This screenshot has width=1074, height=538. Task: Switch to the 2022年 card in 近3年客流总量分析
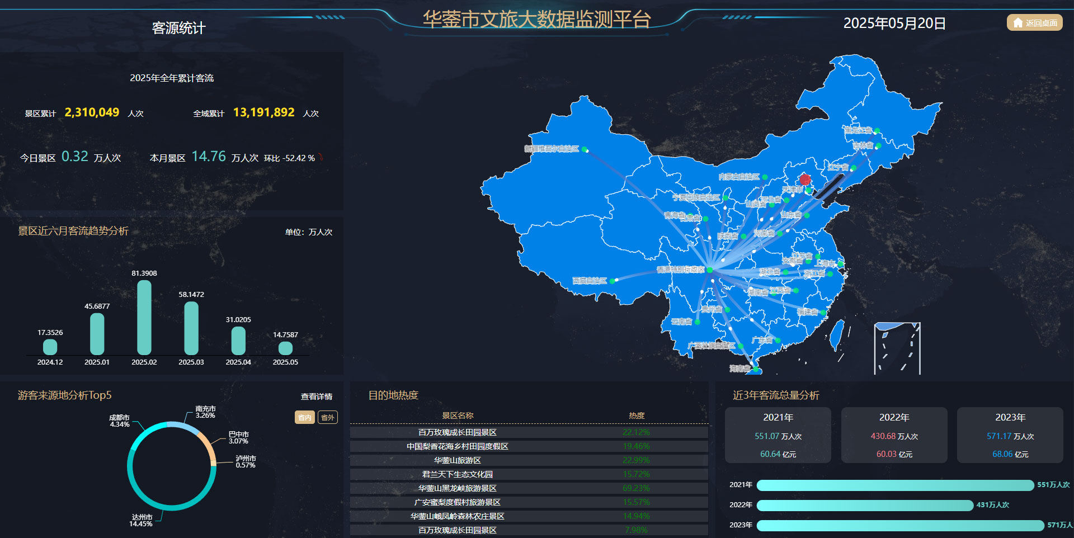[894, 435]
